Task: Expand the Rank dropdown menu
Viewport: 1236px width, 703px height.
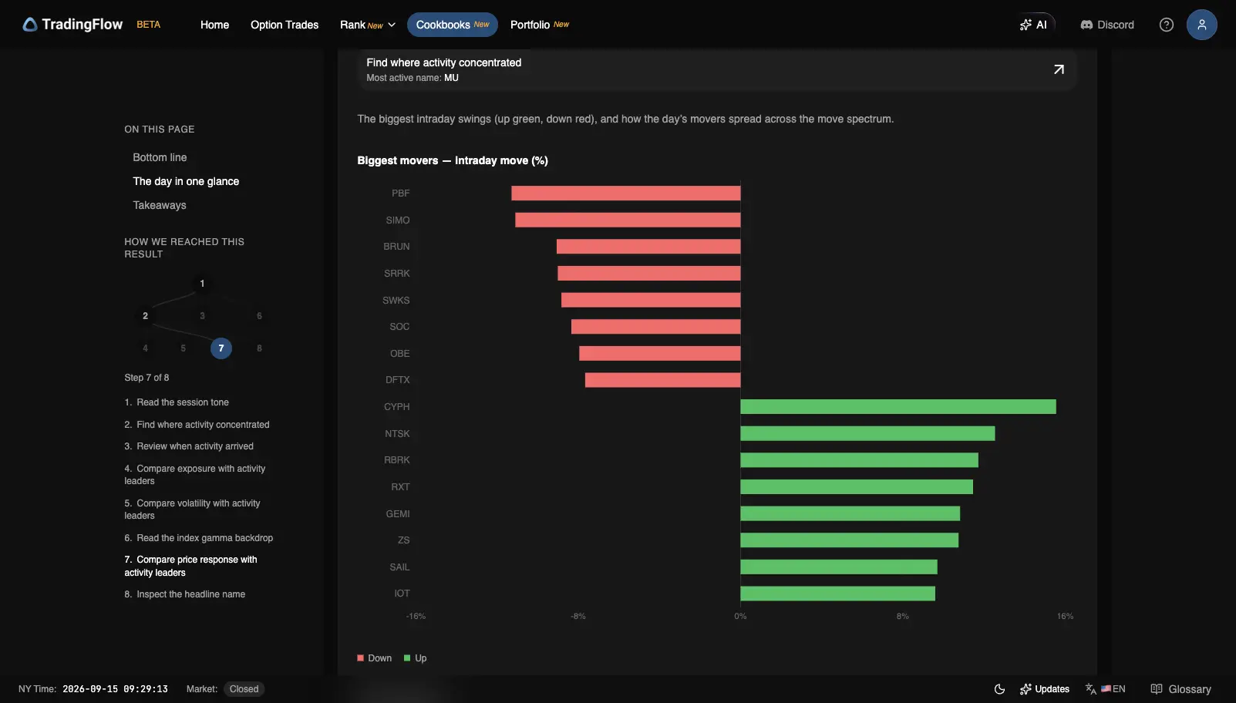Action: coord(368,25)
